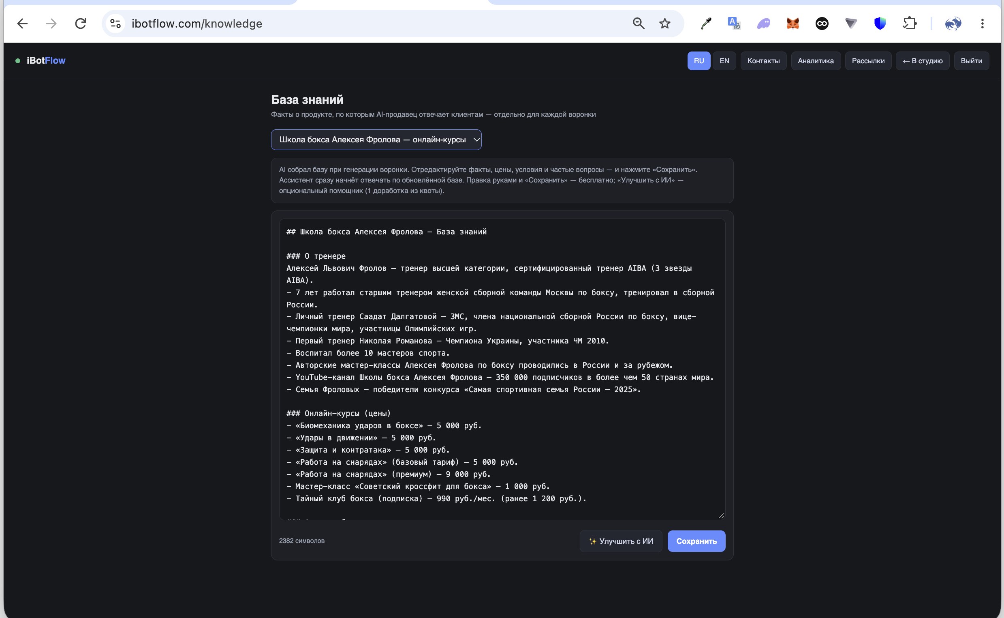Click the Выйти logout button
Screen dimensions: 1004x618
971,61
